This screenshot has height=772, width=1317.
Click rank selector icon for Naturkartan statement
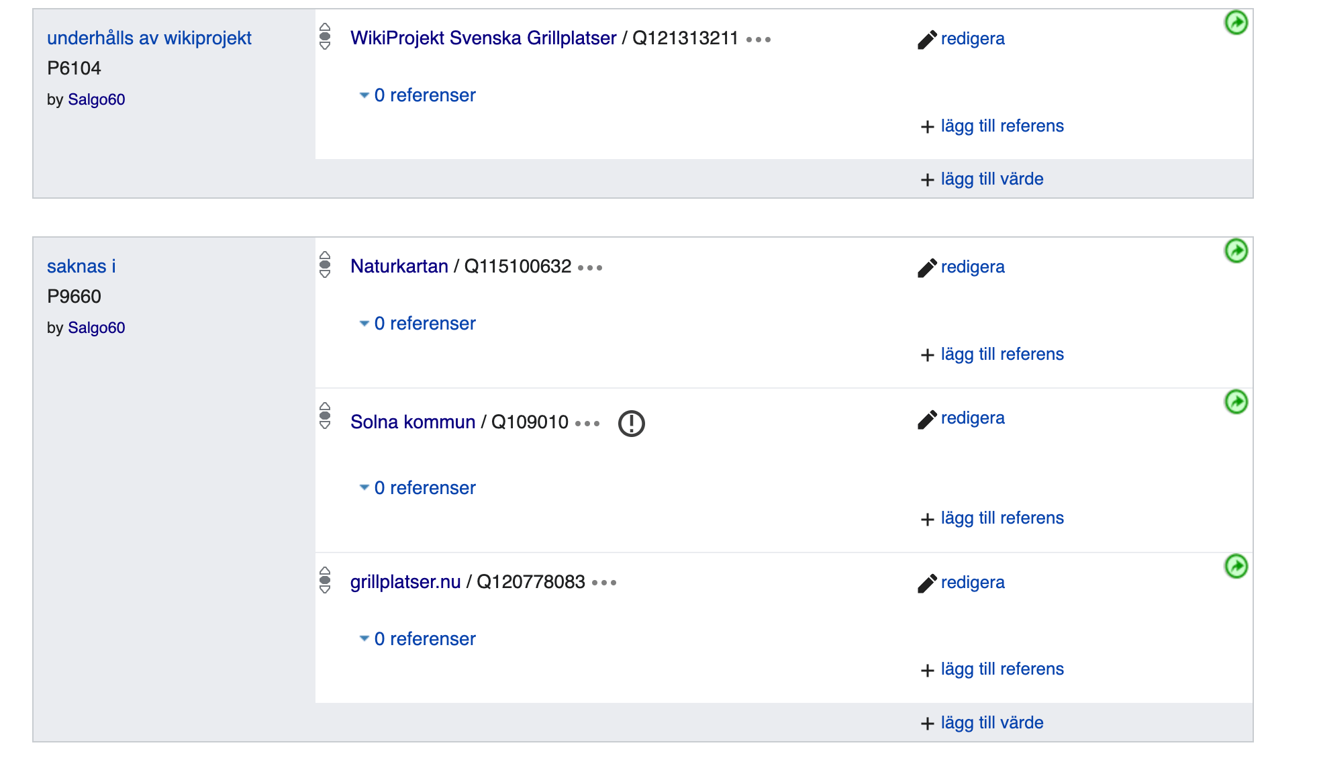click(325, 265)
